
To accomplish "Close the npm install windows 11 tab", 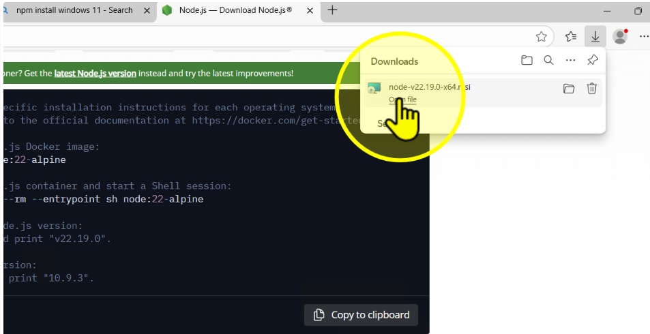I will pos(147,11).
